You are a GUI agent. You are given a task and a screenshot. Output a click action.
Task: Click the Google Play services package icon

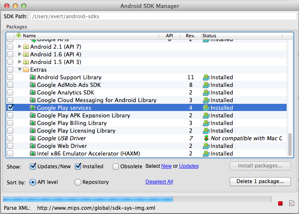33,108
